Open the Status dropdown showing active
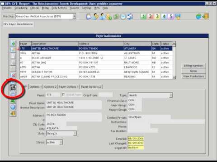Screen dimensions: 217x162 tap(61, 142)
